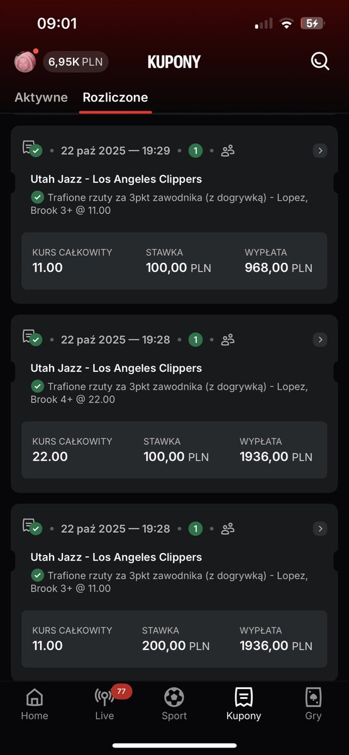Tap the coupon status icon on first coupon
Image resolution: width=349 pixels, height=755 pixels.
pyautogui.click(x=32, y=148)
